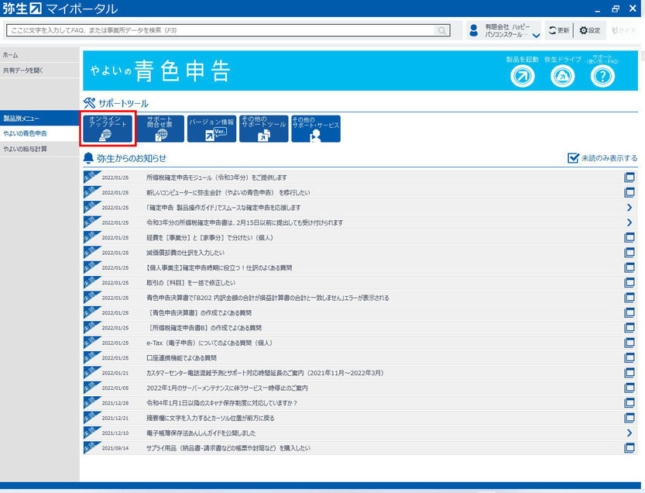Screen dimensions: 645x493
Task: Open the サポート FAQ question mark icon
Action: point(602,76)
